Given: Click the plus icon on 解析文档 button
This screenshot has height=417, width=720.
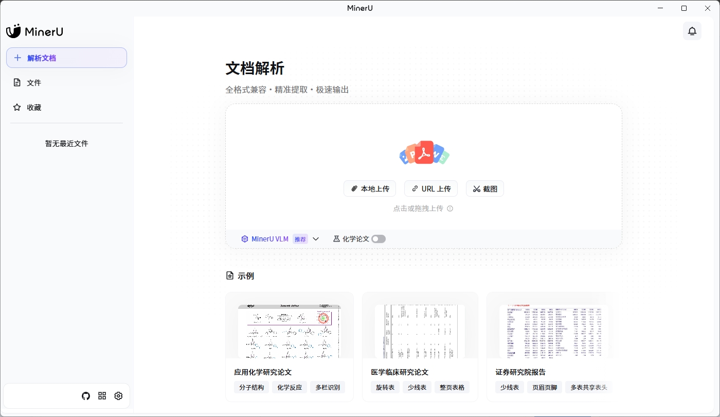Looking at the screenshot, I should point(16,58).
